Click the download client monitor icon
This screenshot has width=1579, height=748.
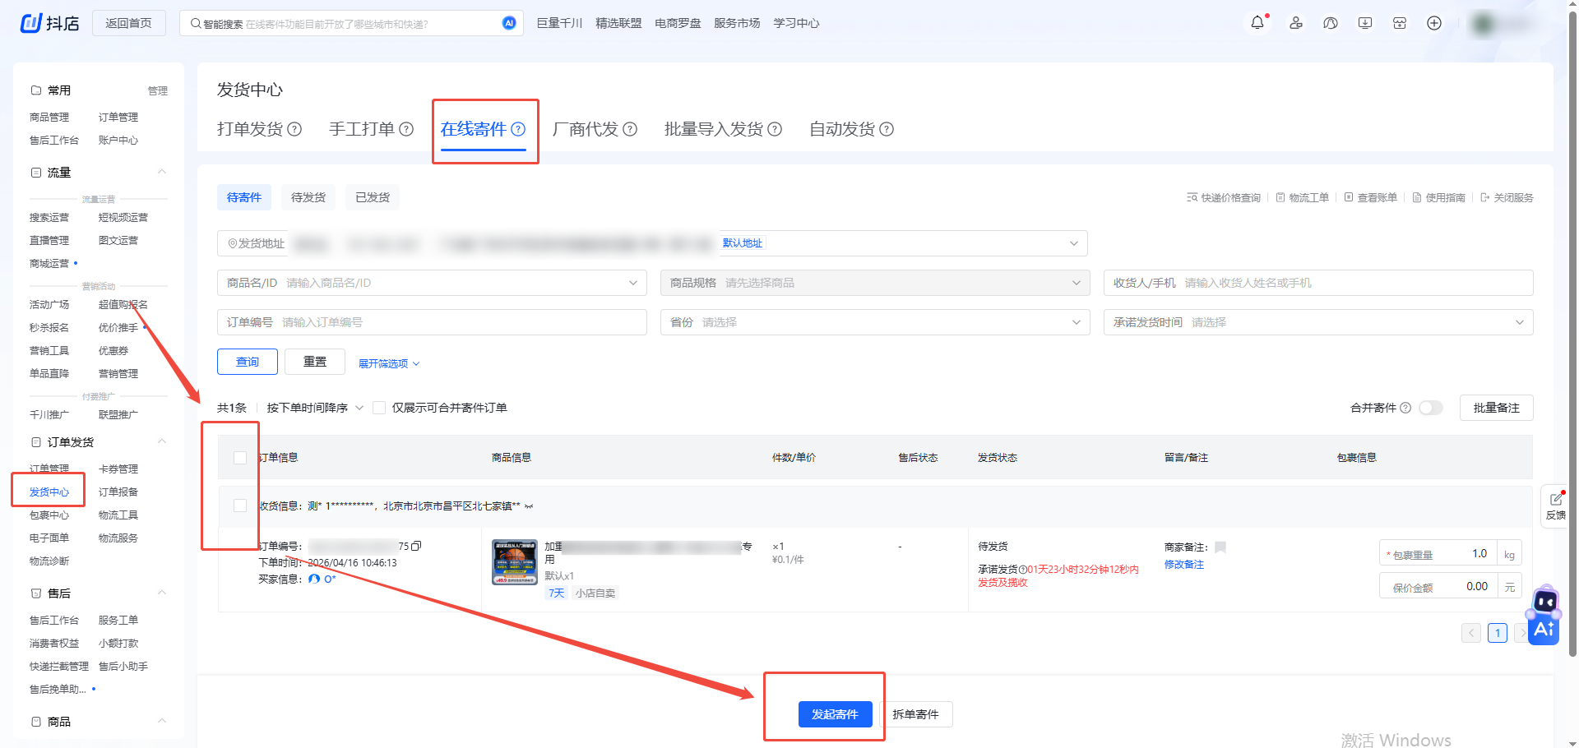pyautogui.click(x=1365, y=23)
